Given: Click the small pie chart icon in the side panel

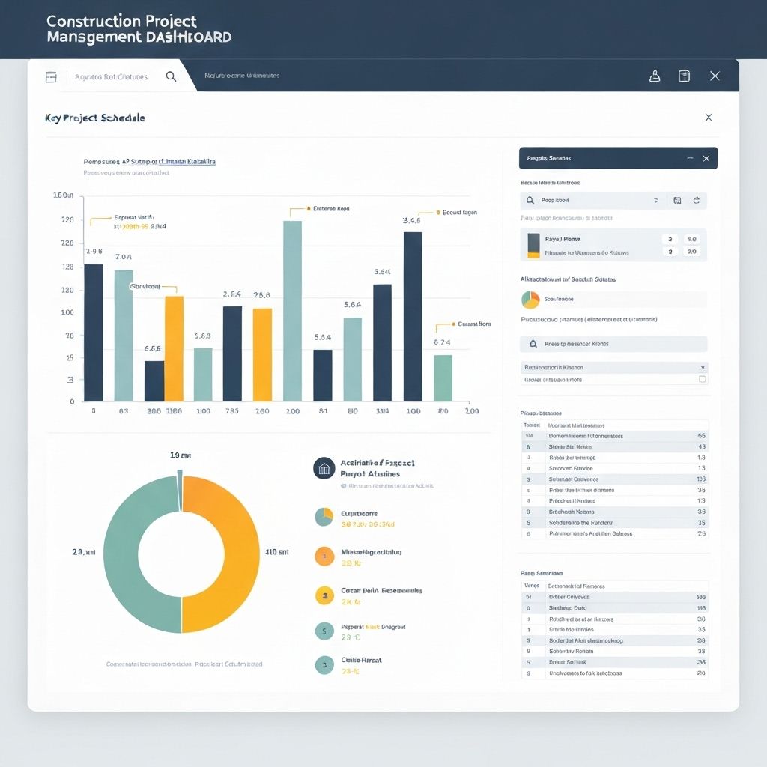Looking at the screenshot, I should click(530, 300).
